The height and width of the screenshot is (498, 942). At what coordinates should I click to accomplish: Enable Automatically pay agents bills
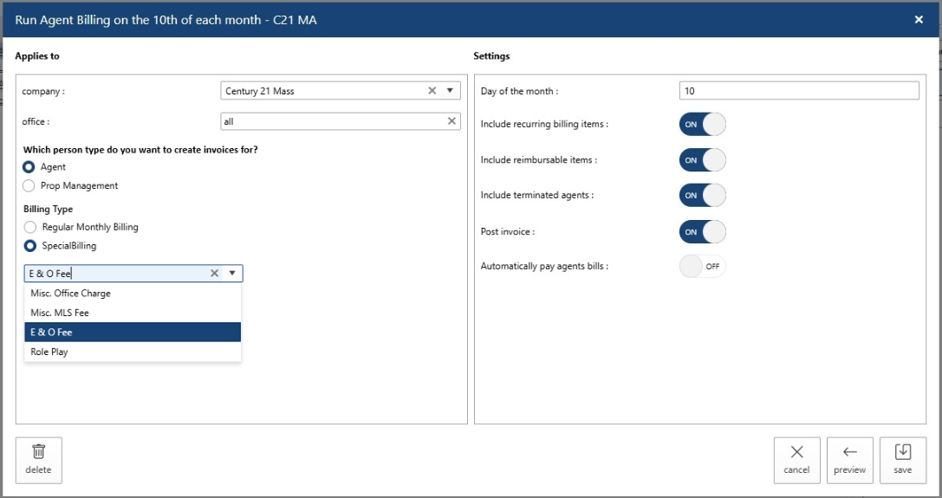(x=702, y=267)
